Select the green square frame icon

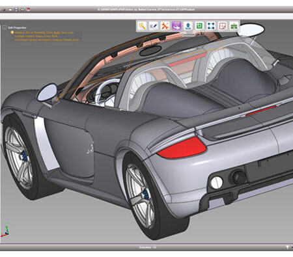pos(199,26)
